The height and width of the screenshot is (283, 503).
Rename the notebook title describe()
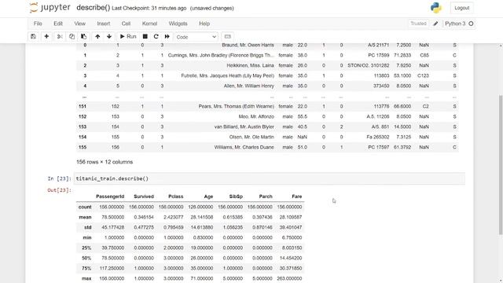click(94, 8)
